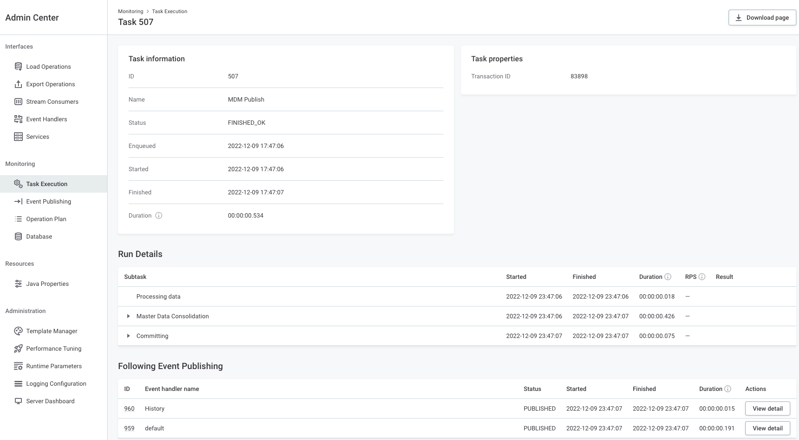Open Java Properties under Resources
This screenshot has height=440, width=799.
[47, 284]
